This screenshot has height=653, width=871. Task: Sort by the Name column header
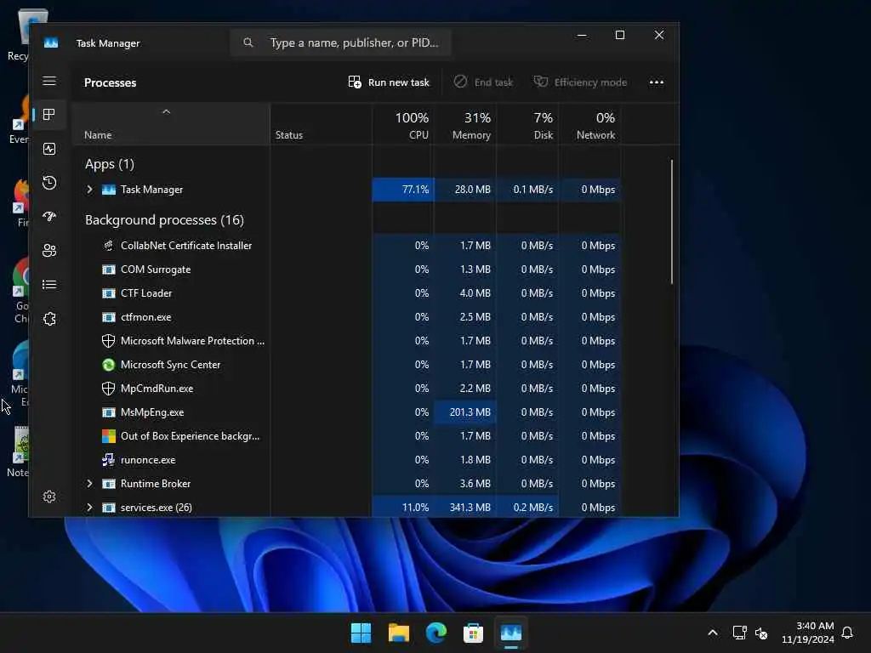coord(171,125)
